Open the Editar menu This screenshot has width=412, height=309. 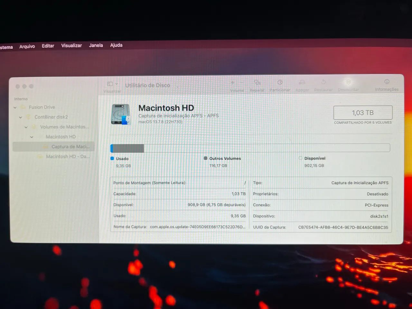(x=48, y=46)
